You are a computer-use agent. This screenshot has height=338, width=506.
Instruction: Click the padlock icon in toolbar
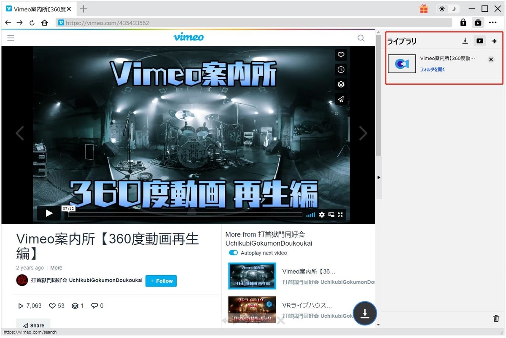(x=463, y=23)
